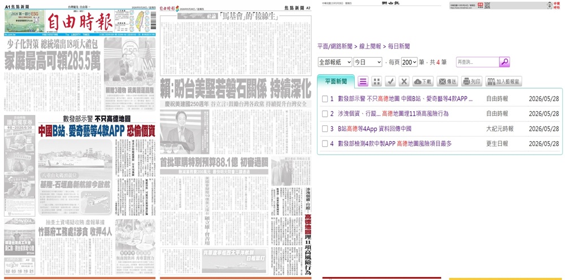This screenshot has height=280, width=565.
Task: Switch to list view icon
Action: (x=363, y=81)
